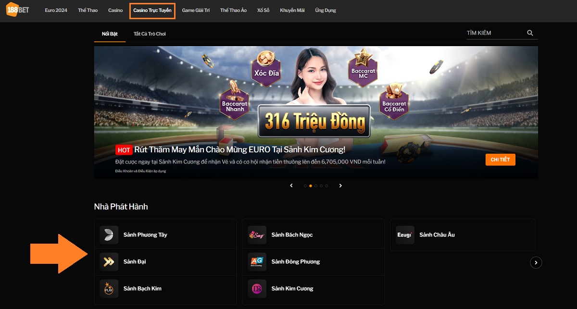Screen dimensions: 577x309
Task: Go to the previous banner slide
Action: tap(291, 185)
